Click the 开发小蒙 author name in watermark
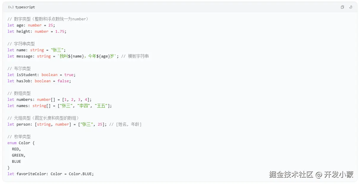The height and width of the screenshot is (184, 359). [x=339, y=175]
